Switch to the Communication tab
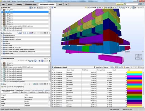The width and height of the screenshot is (145, 111). coord(31,5)
